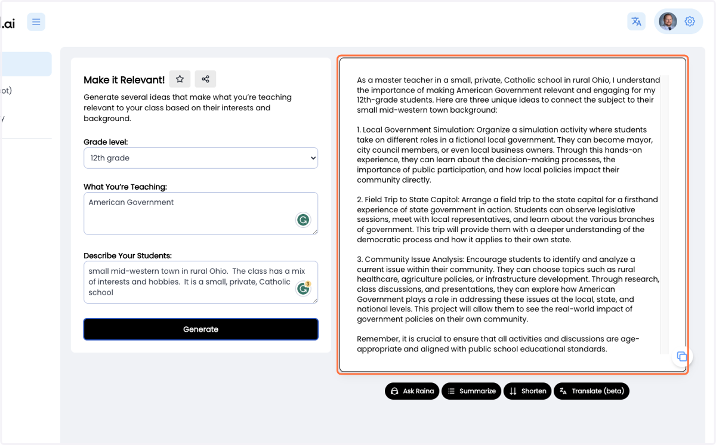
Task: Open the language translate icon in header
Action: point(637,21)
